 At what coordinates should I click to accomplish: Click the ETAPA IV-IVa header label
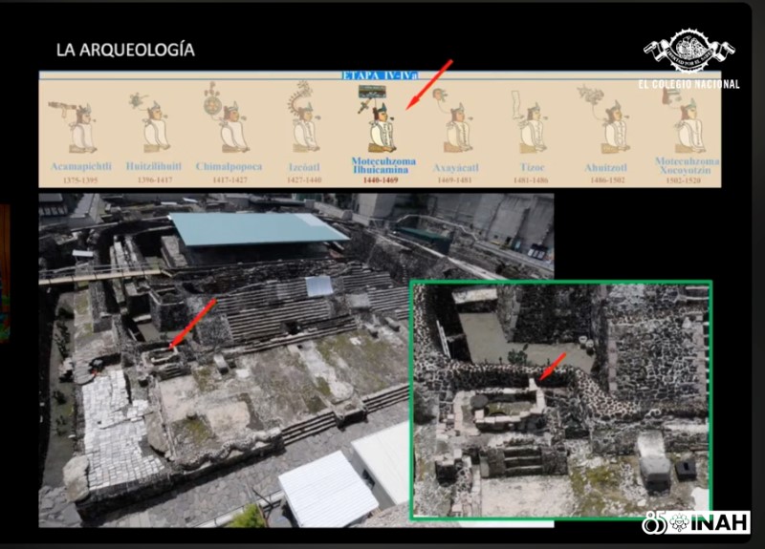point(380,74)
